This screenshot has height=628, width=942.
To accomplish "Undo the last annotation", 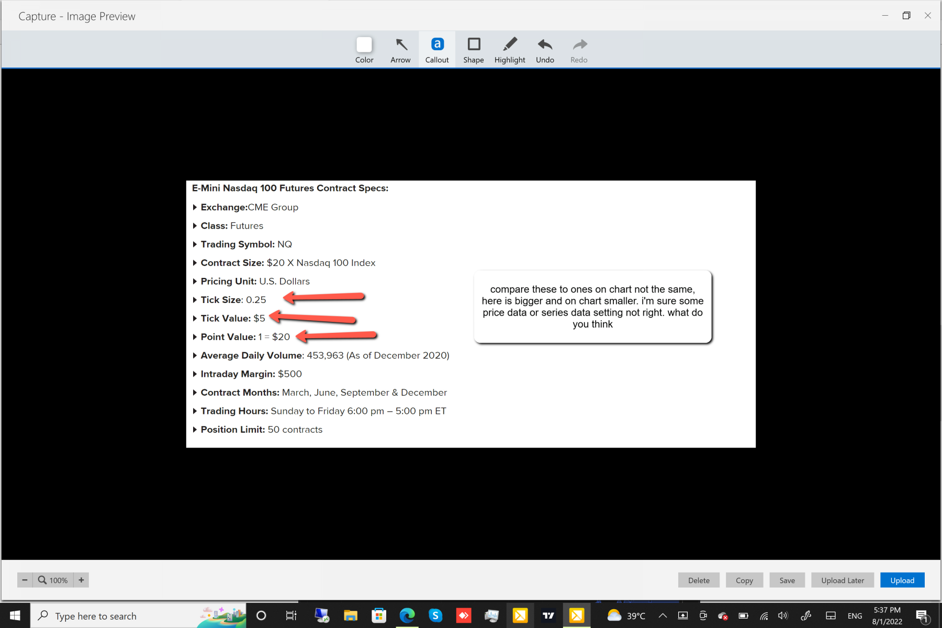I will click(x=545, y=50).
